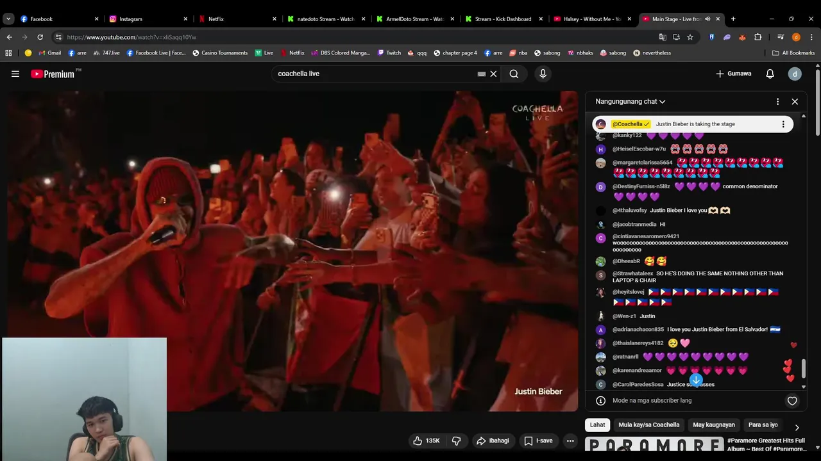Select the May kaugnayan chip
The image size is (821, 461).
[714, 425]
